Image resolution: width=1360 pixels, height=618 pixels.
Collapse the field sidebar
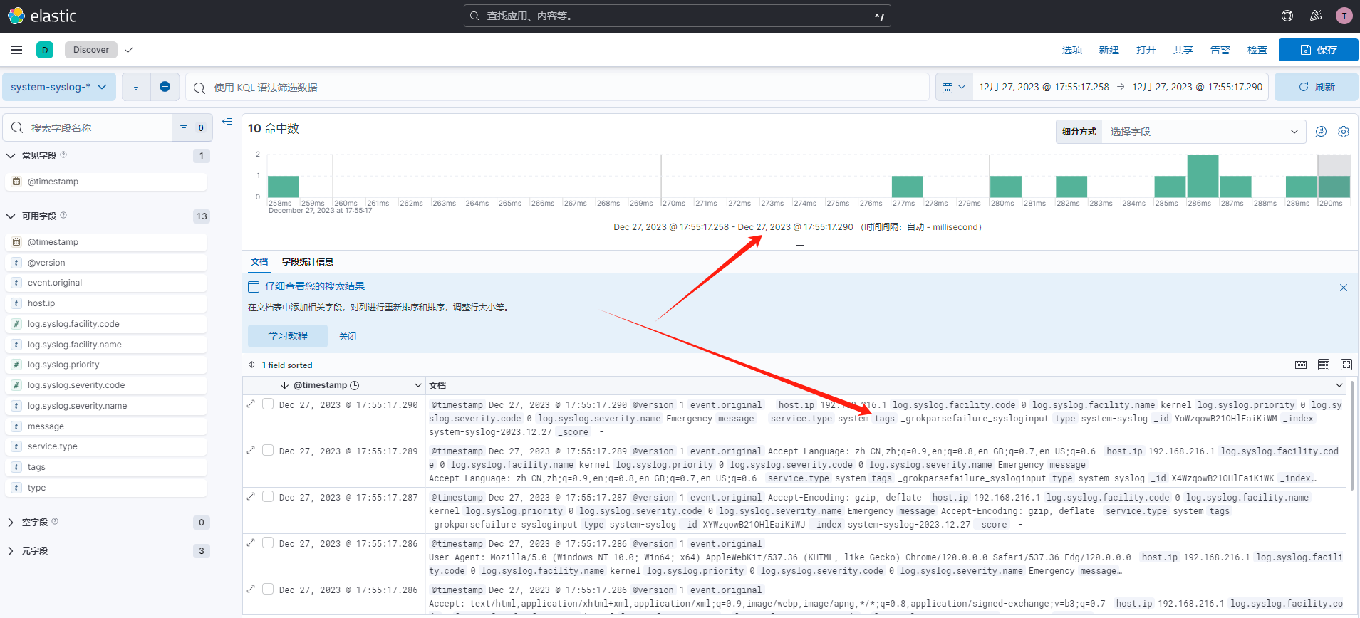tap(227, 122)
